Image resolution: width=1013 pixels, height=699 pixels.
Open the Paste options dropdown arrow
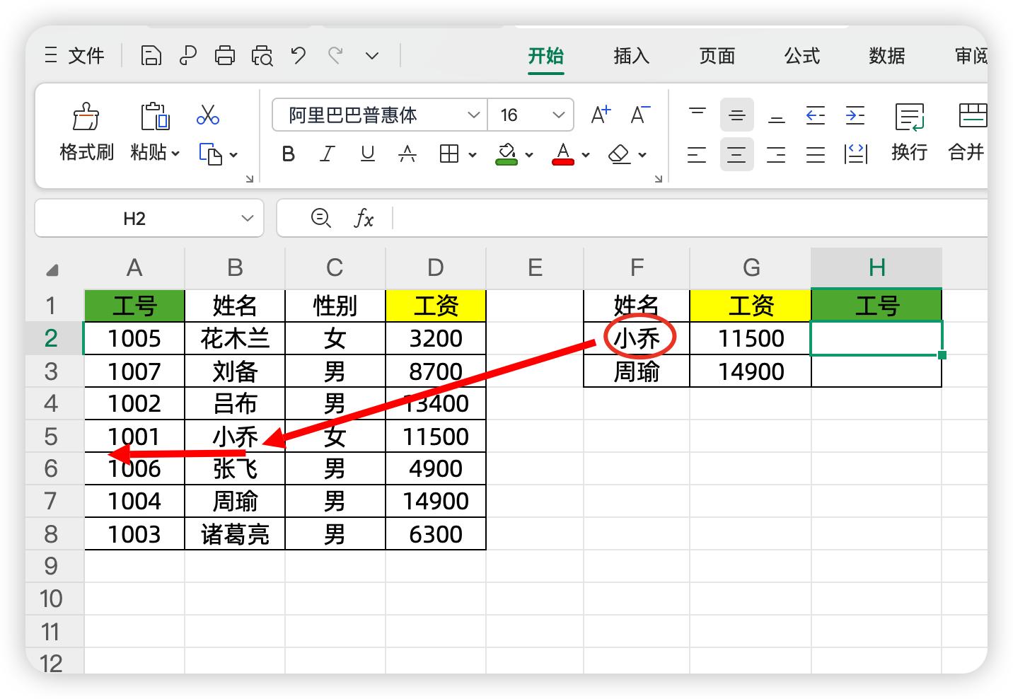(x=175, y=153)
